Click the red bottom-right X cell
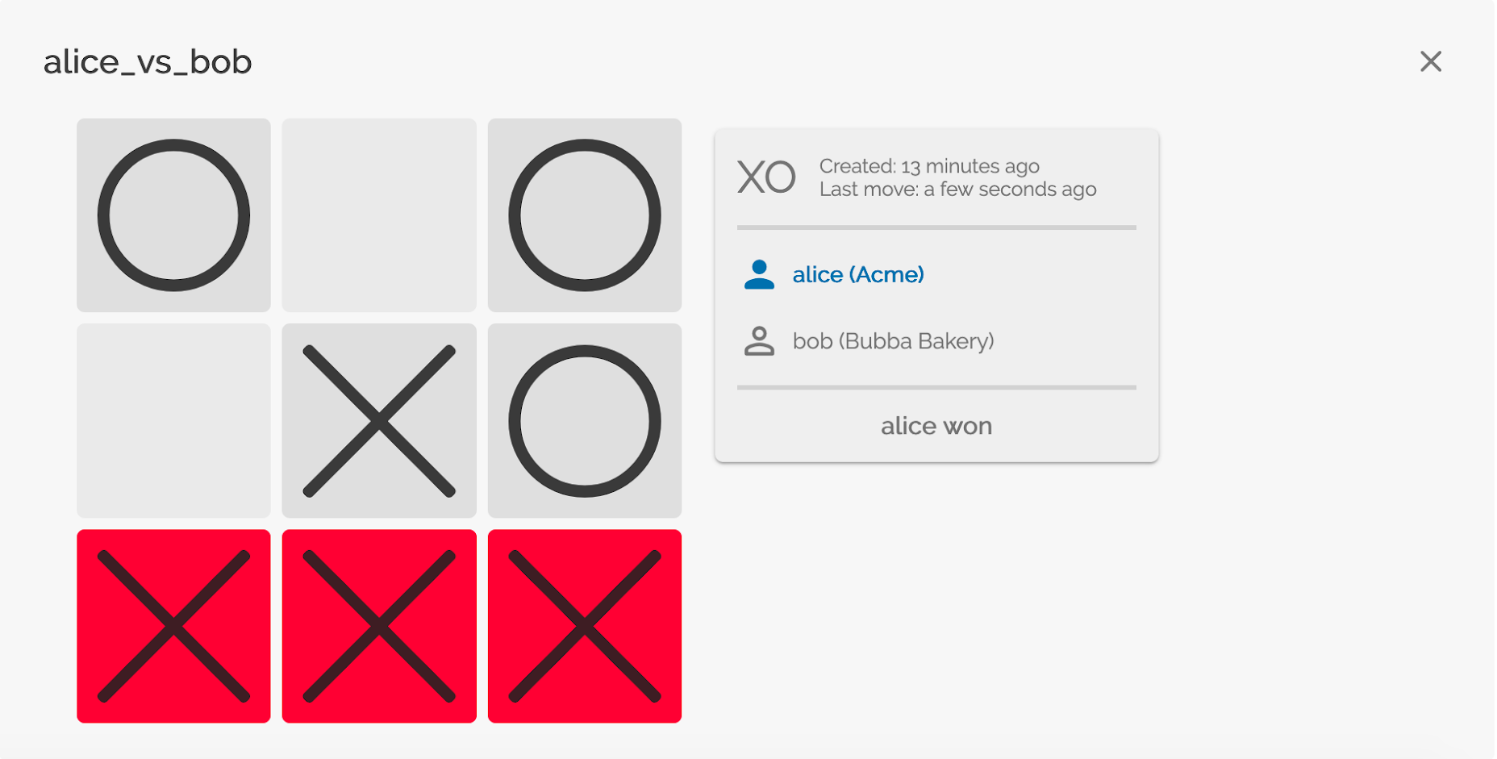 point(585,626)
